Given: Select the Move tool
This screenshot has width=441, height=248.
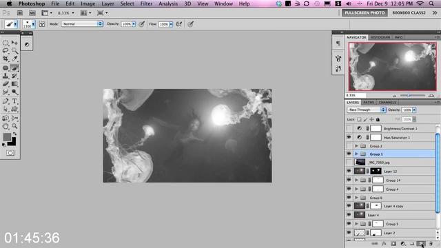Looking at the screenshot, I should pos(14,43).
